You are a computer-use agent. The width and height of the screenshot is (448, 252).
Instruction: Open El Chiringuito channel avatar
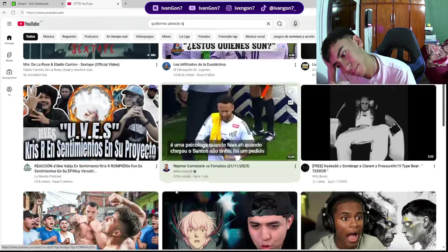pos(166,66)
